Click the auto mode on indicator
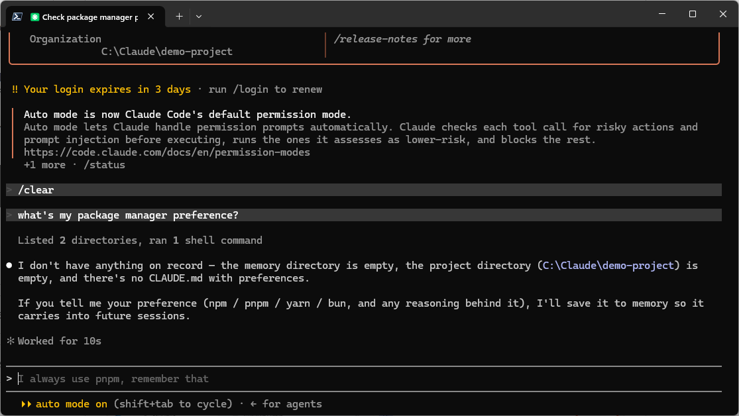This screenshot has width=739, height=416. click(71, 404)
